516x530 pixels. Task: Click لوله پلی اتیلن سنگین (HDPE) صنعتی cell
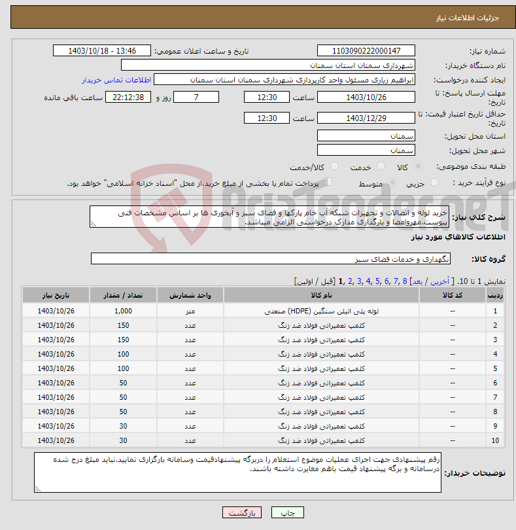(x=321, y=311)
